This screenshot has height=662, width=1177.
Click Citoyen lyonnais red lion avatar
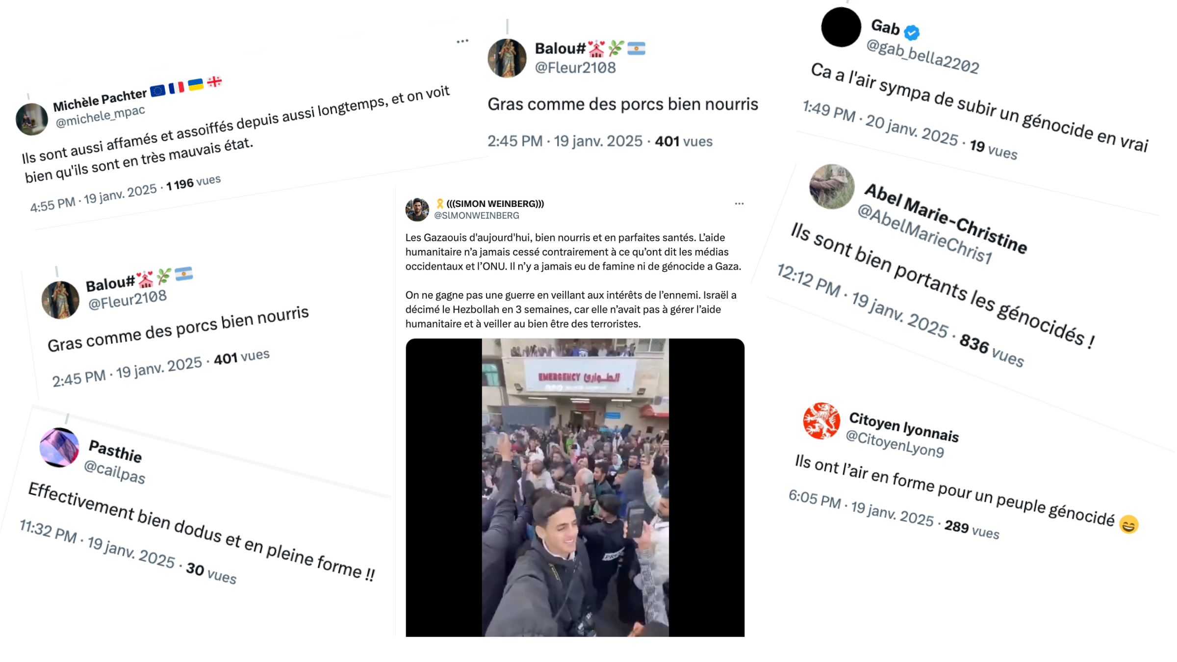tap(821, 421)
